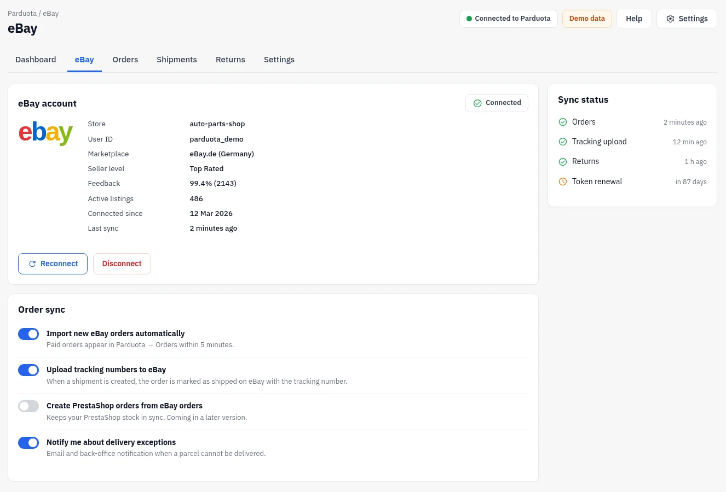Disable automatic import of eBay orders
This screenshot has height=492, width=726.
tap(28, 334)
